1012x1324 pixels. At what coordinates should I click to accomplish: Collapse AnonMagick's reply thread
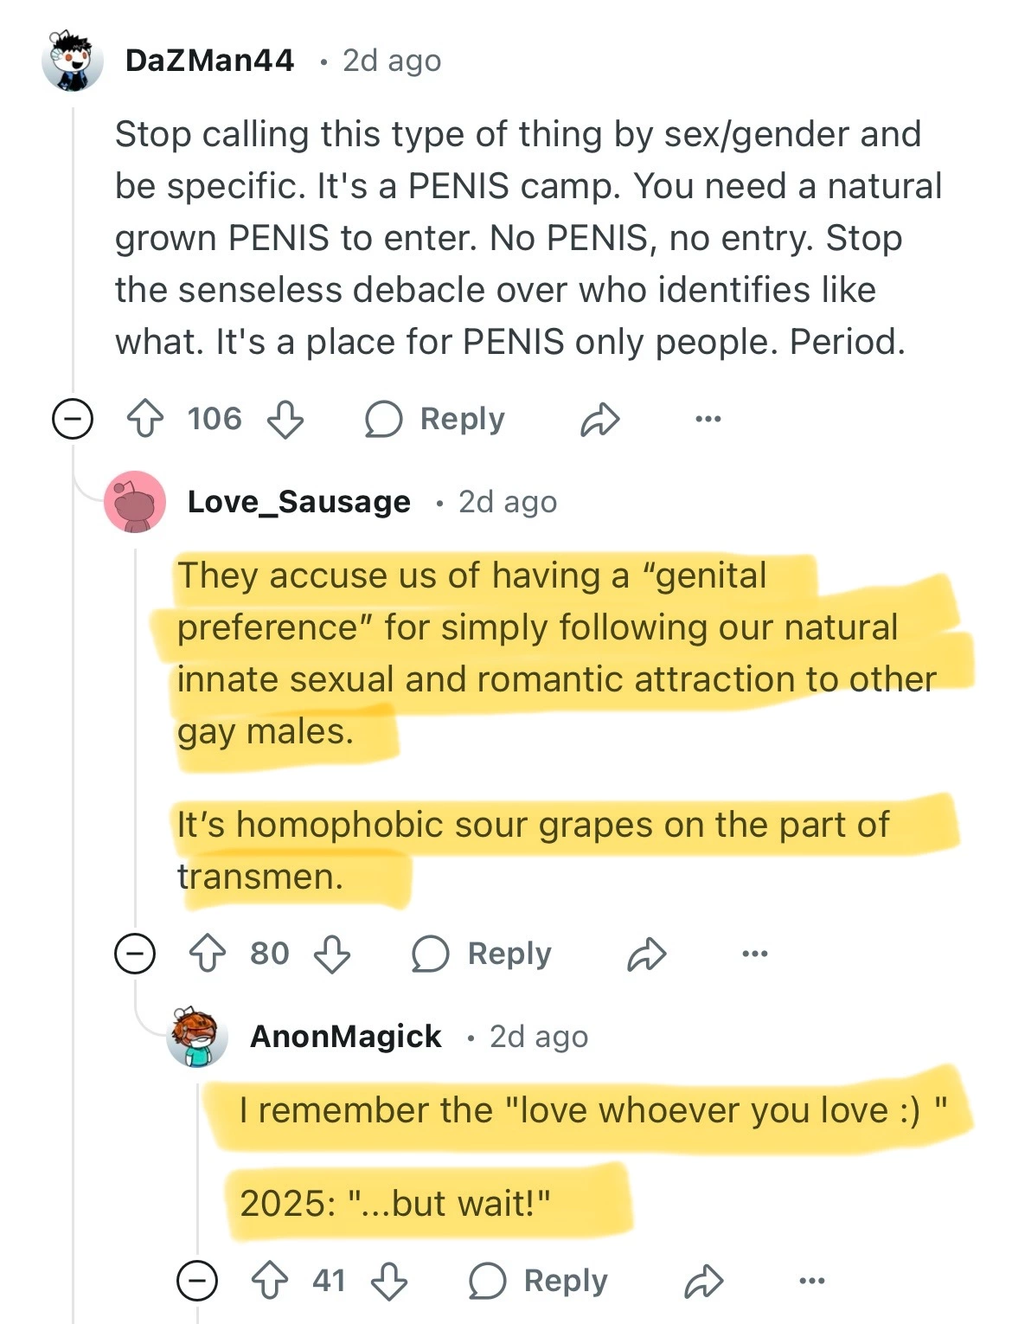click(x=197, y=1281)
